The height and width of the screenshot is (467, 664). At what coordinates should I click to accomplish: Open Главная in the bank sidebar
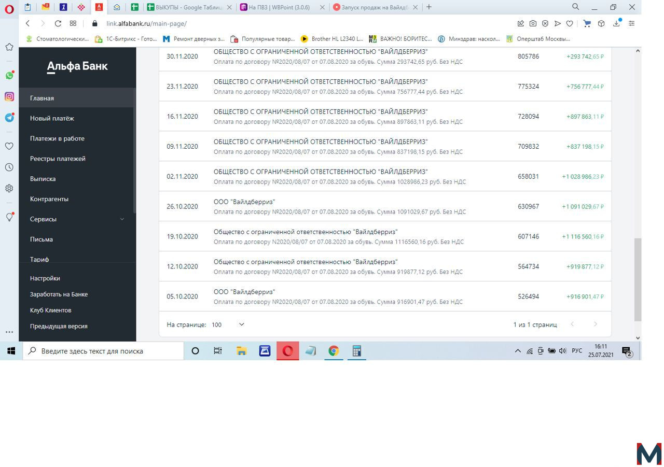(x=77, y=98)
